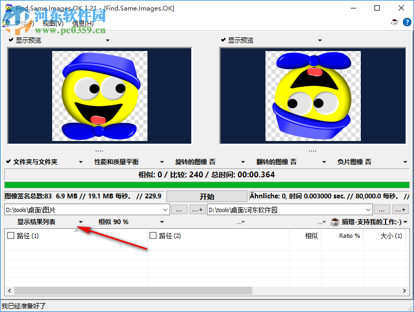Click the small '...' dropdown in middle of results toolbar
Image resolution: width=414 pixels, height=312 pixels.
coord(241,223)
